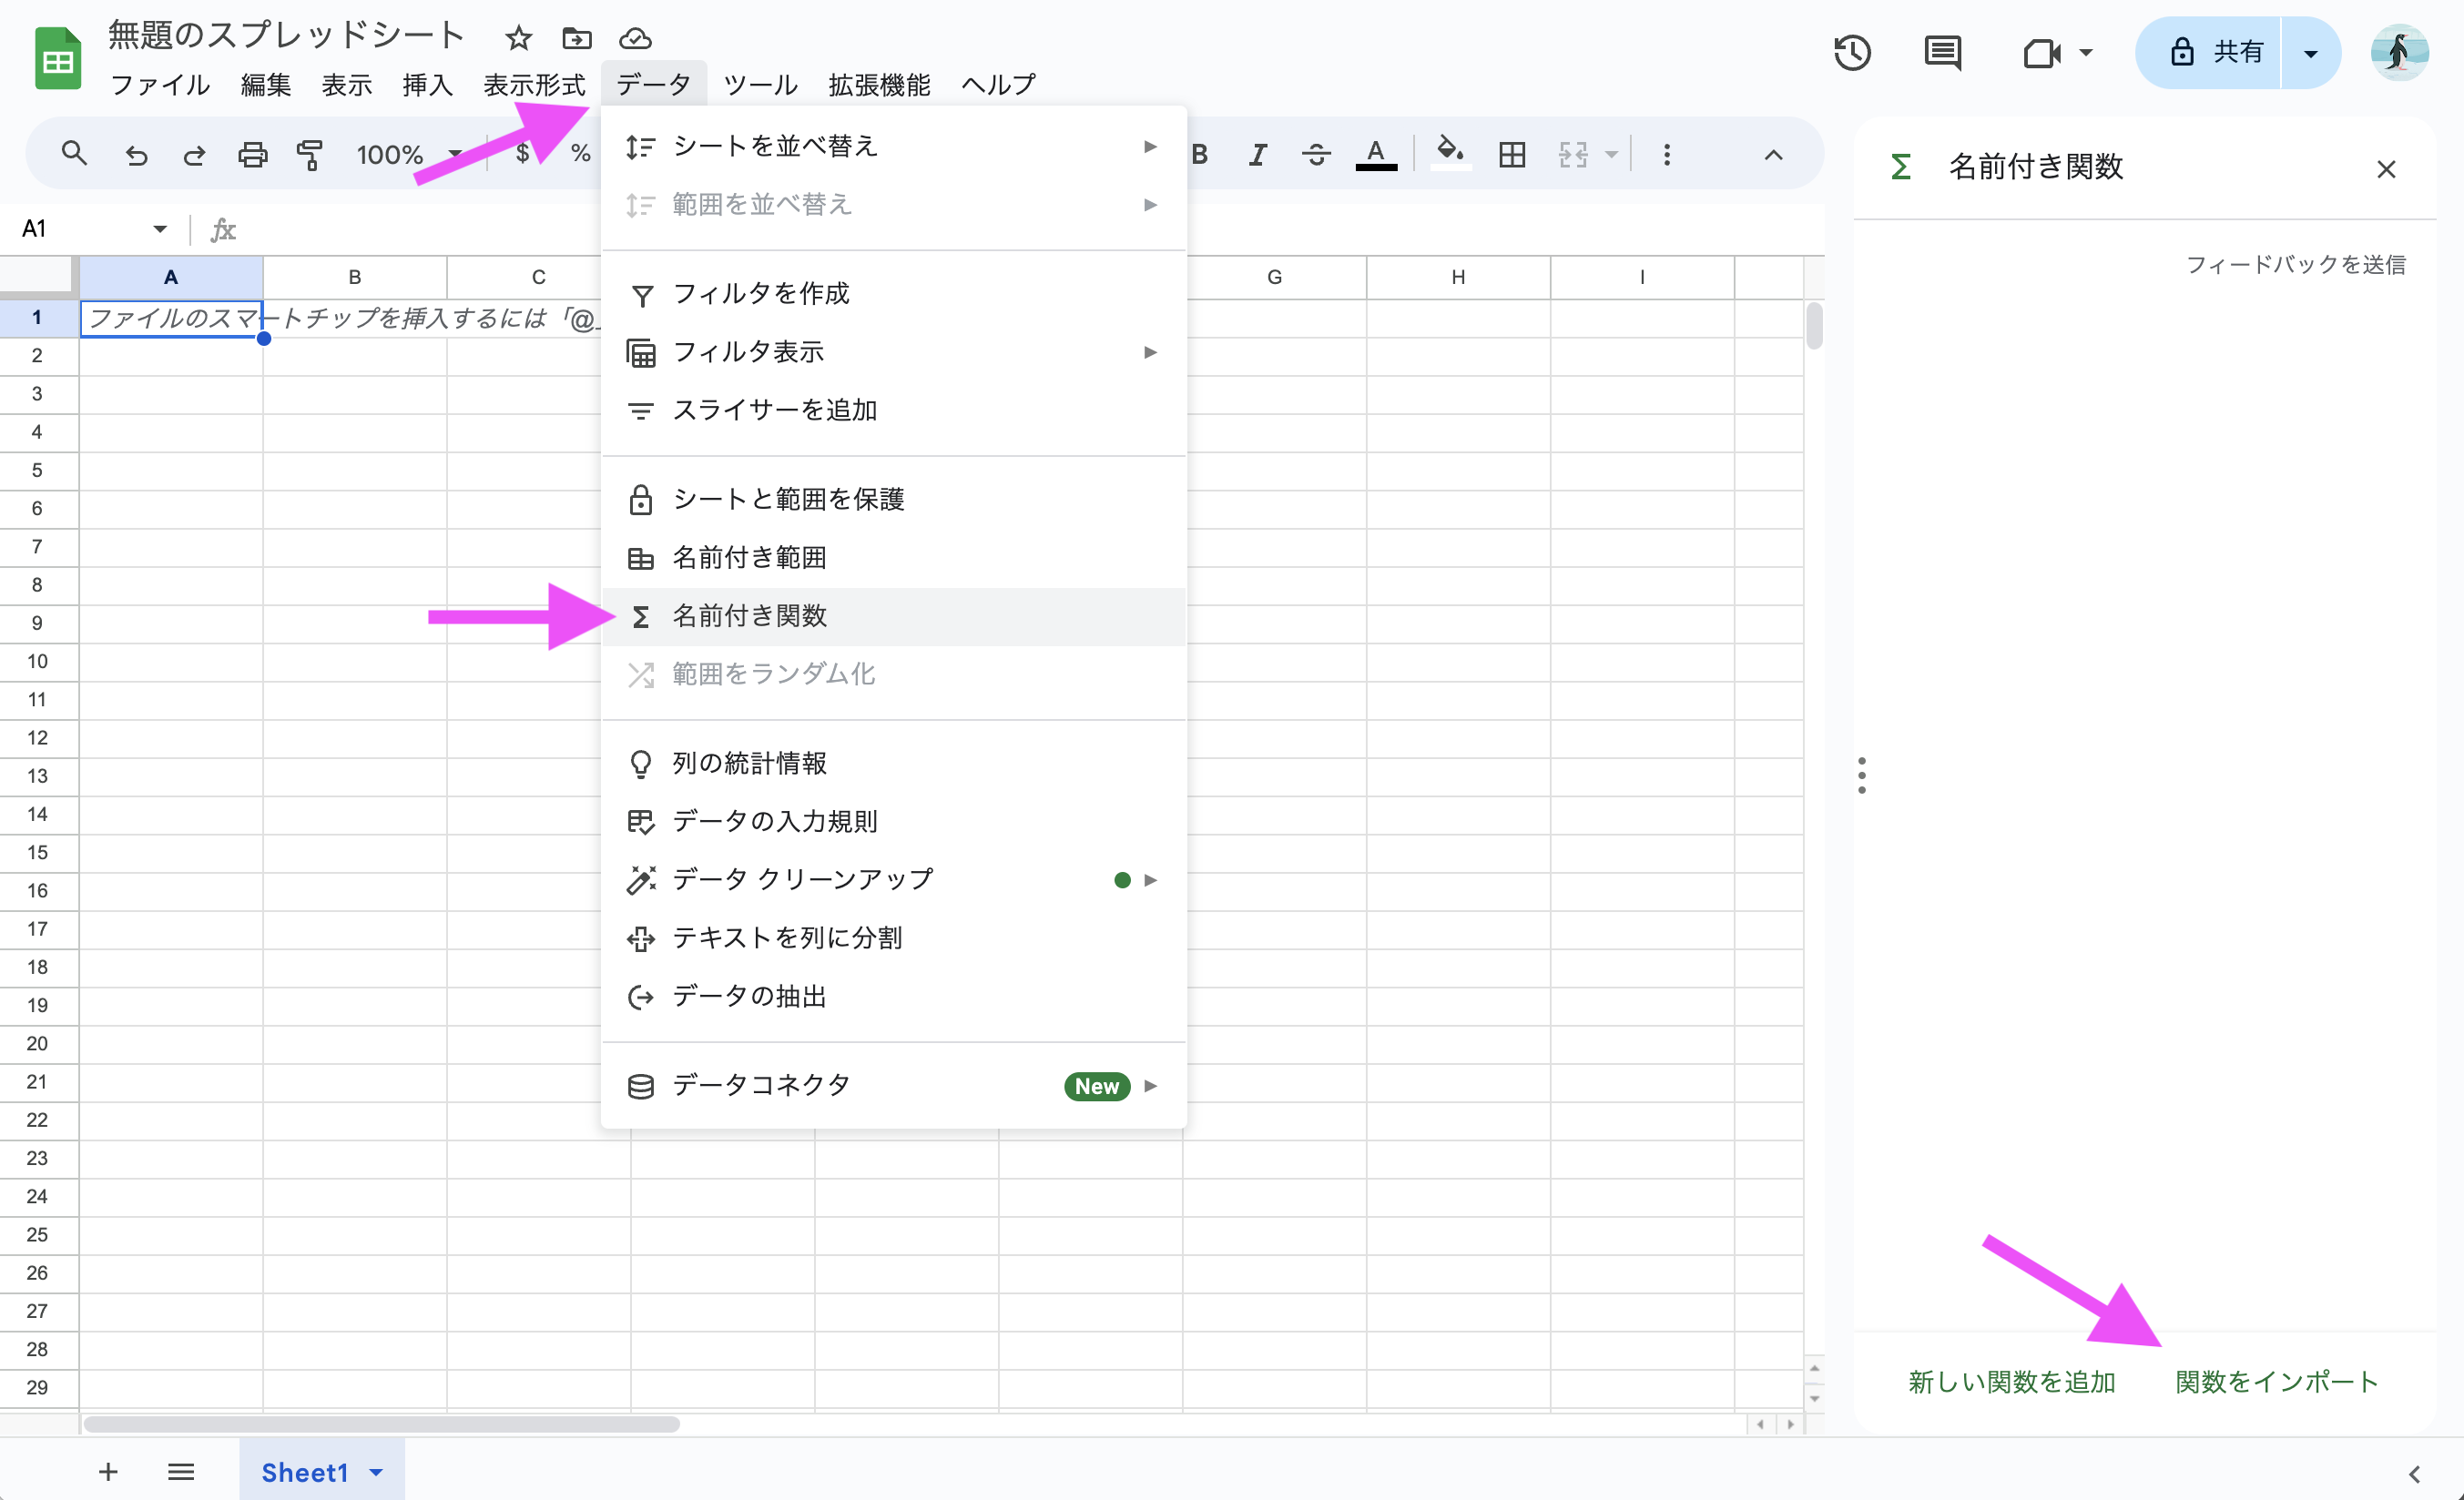The image size is (2464, 1500).
Task: Click the borders icon in toolbar
Action: coord(1511,155)
